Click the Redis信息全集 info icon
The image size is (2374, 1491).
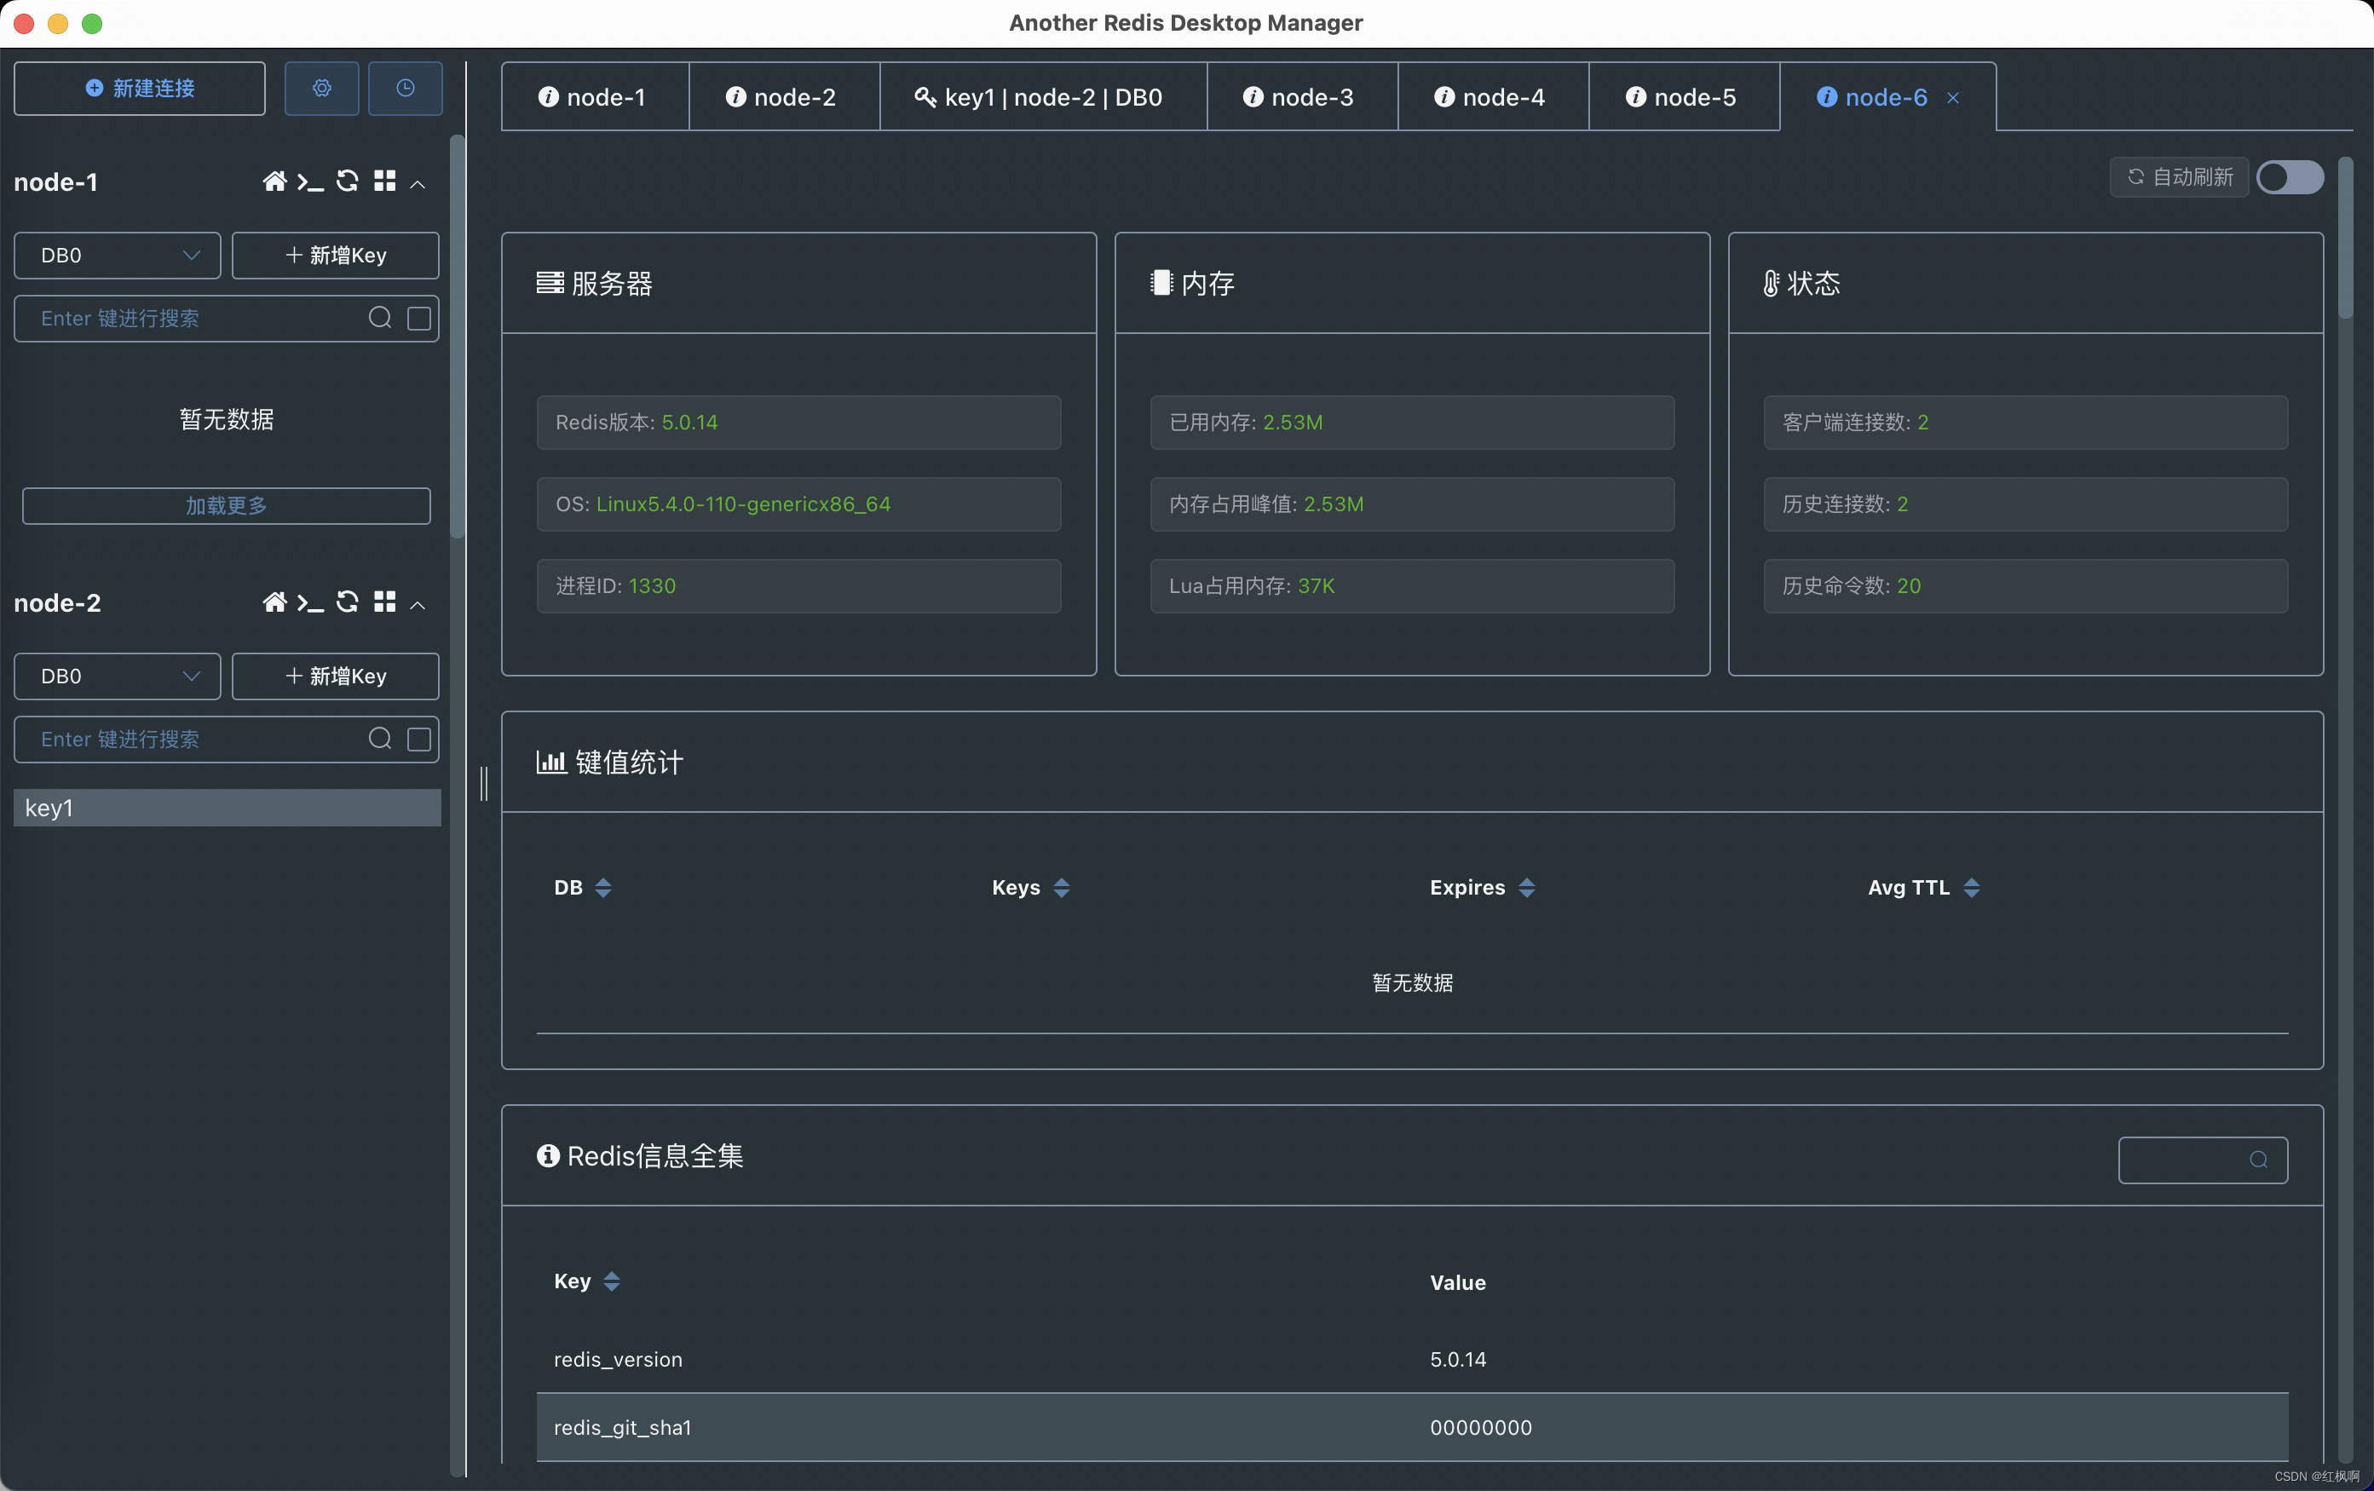548,1156
